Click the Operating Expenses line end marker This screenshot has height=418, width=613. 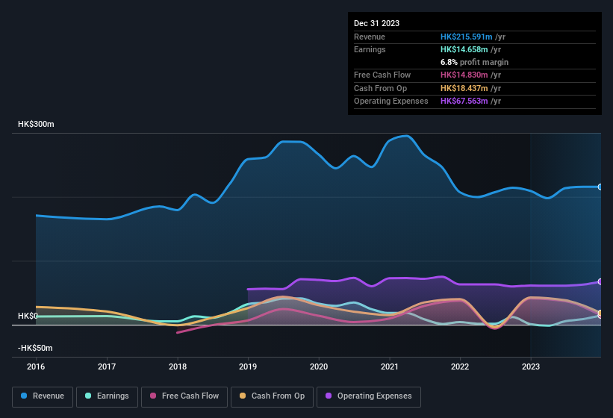[x=600, y=281]
